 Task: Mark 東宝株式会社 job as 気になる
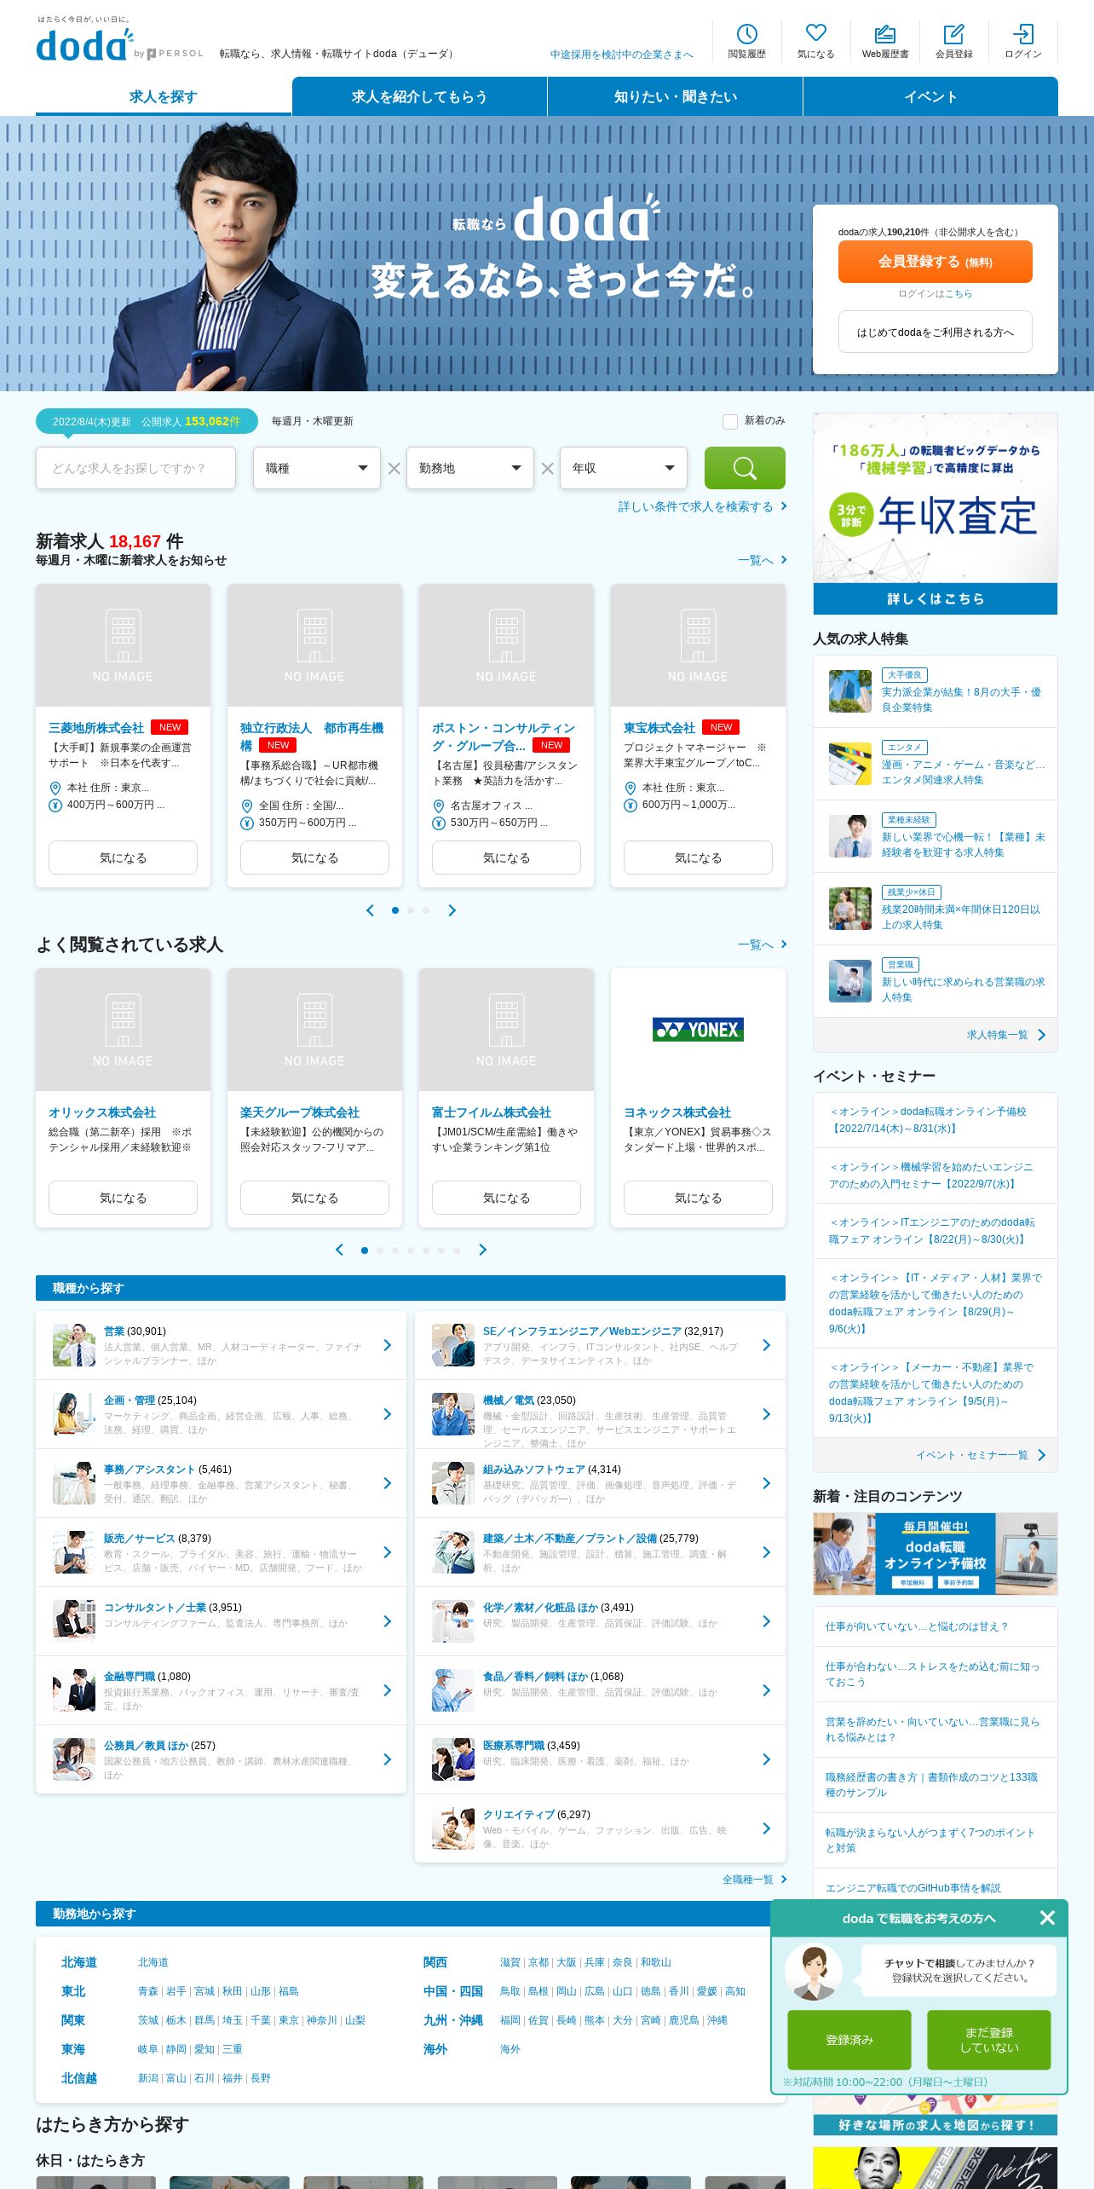point(698,858)
